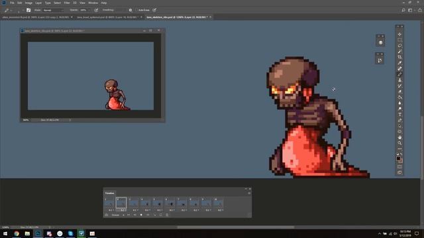Screen dimensions: 424x238
Task: Reset default foreground and background colors
Action: pos(397,154)
